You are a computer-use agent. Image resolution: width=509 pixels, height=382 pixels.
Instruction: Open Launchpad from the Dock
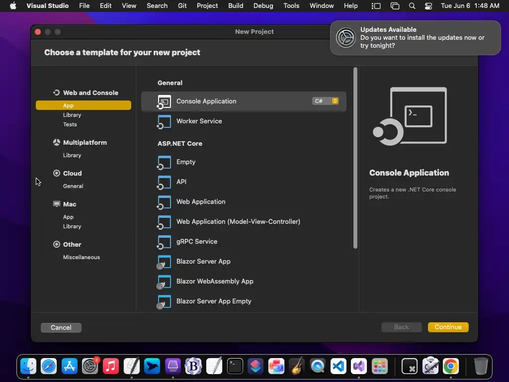[379, 367]
